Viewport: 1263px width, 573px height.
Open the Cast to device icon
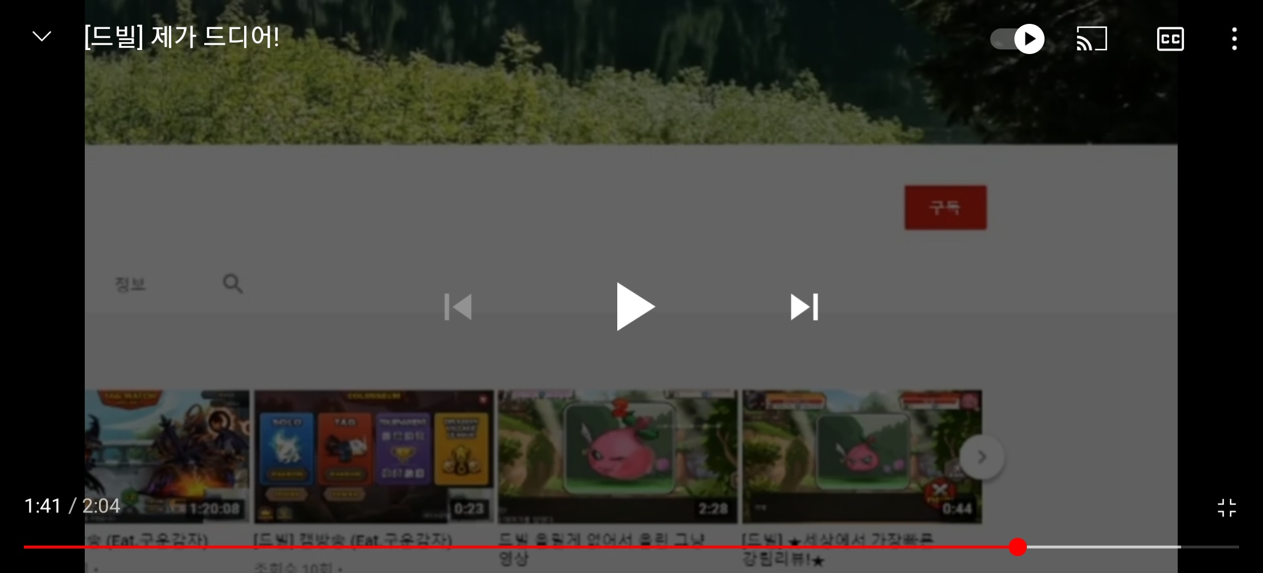[x=1092, y=39]
